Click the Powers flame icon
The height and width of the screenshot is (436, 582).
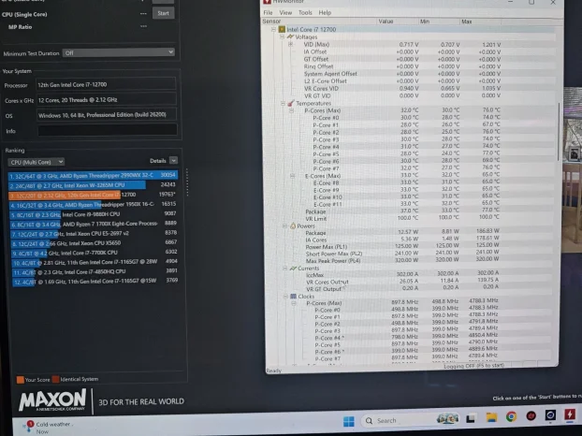click(x=293, y=225)
